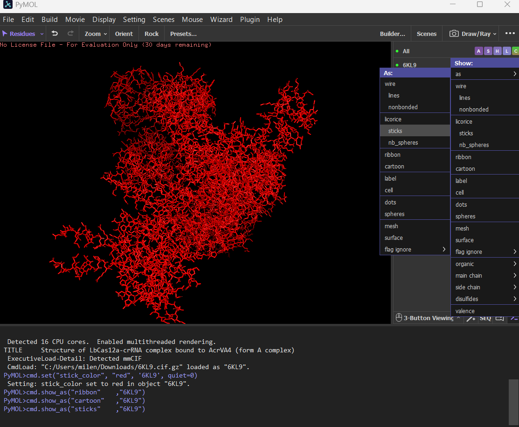Image resolution: width=519 pixels, height=427 pixels.
Task: Click the redo arrow in the toolbar
Action: coord(71,34)
